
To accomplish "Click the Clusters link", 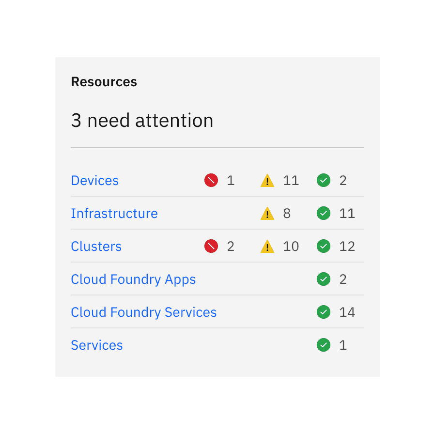I will click(x=96, y=246).
